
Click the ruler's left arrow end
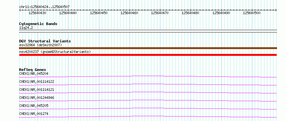click(x=20, y=10)
